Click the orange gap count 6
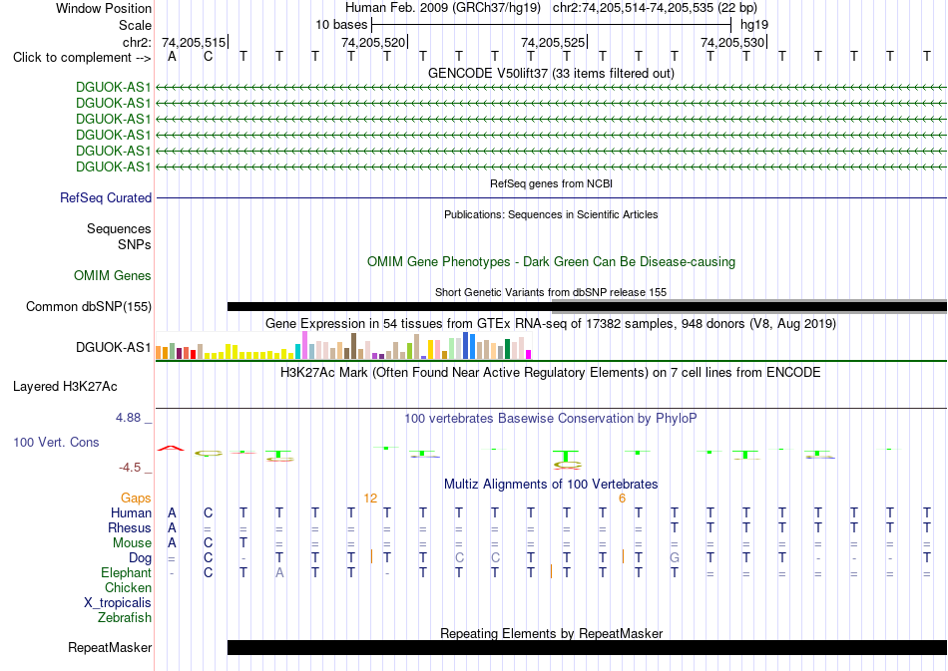 [622, 499]
